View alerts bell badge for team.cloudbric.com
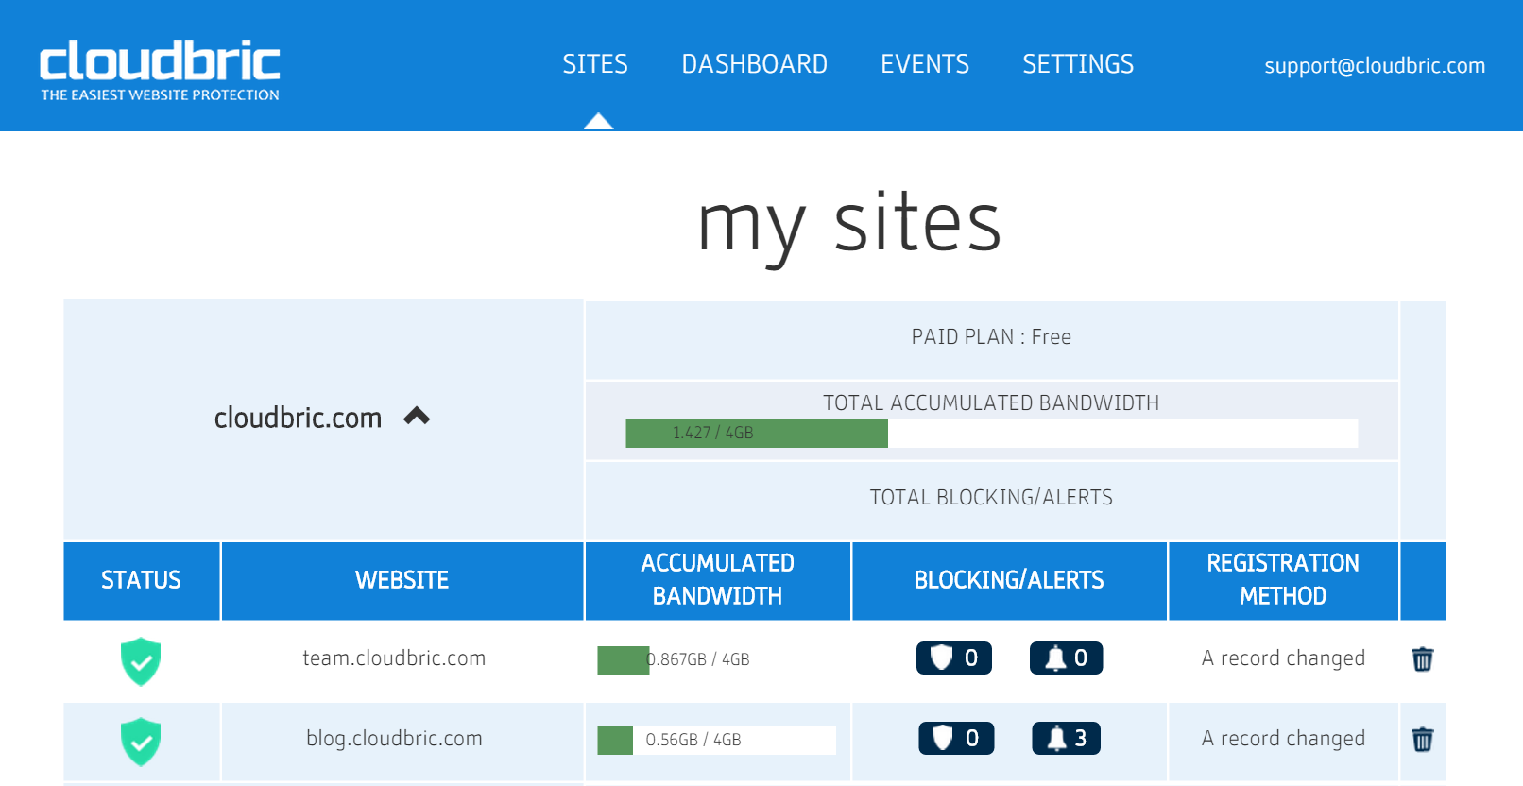Image resolution: width=1523 pixels, height=786 pixels. pyautogui.click(x=1066, y=658)
